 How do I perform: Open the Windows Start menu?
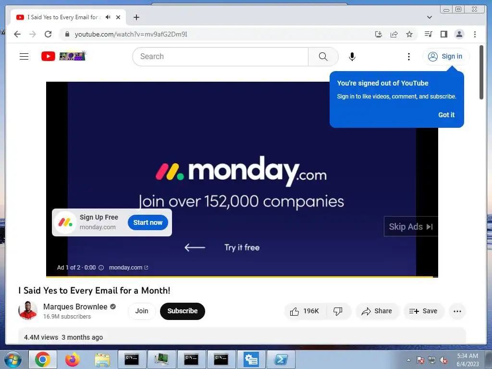coord(13,359)
